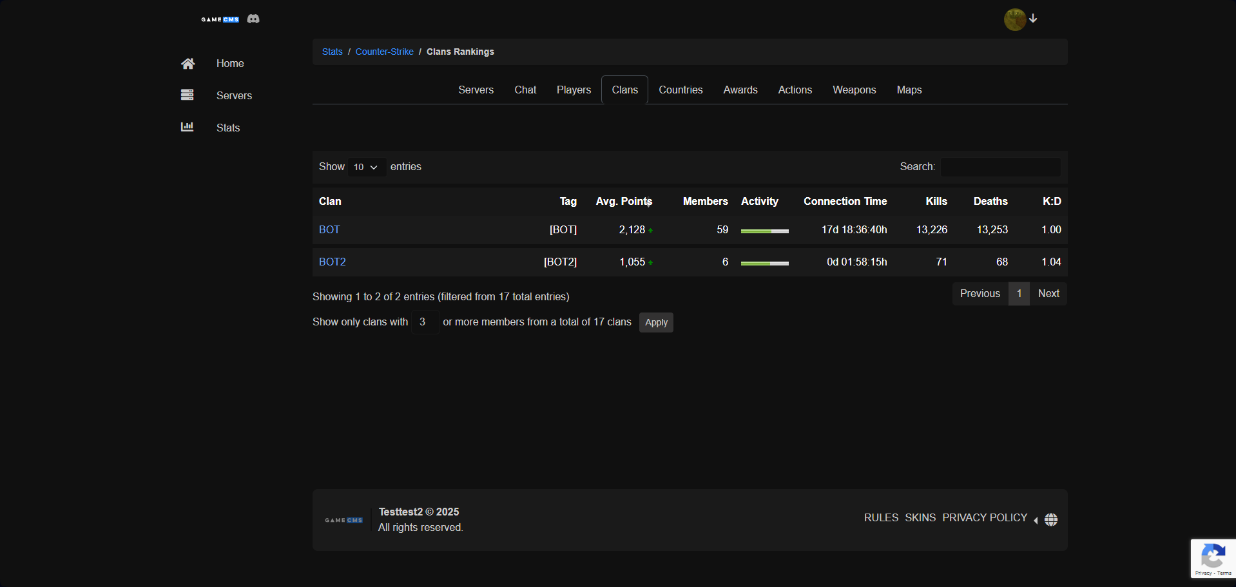Switch to the Chat tab
This screenshot has height=587, width=1236.
[x=525, y=90]
